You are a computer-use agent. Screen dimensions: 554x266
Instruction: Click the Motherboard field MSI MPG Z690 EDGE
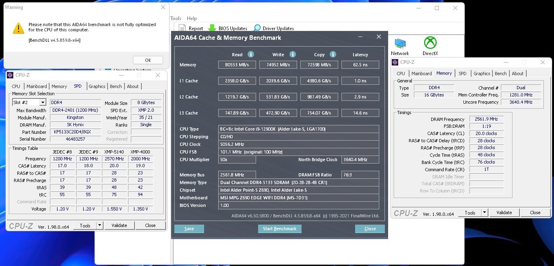pyautogui.click(x=299, y=198)
